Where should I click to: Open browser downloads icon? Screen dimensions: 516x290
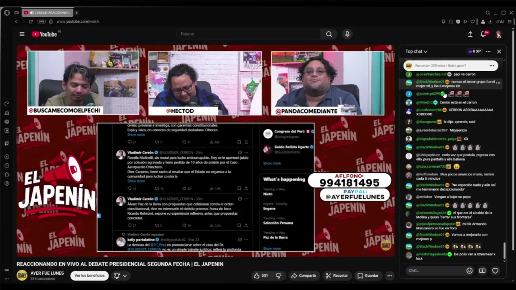(490, 22)
